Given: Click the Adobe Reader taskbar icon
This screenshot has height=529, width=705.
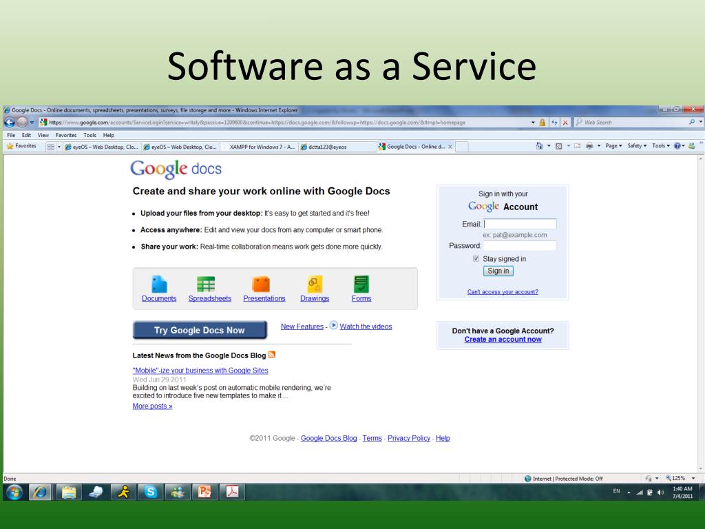Looking at the screenshot, I should [x=232, y=492].
